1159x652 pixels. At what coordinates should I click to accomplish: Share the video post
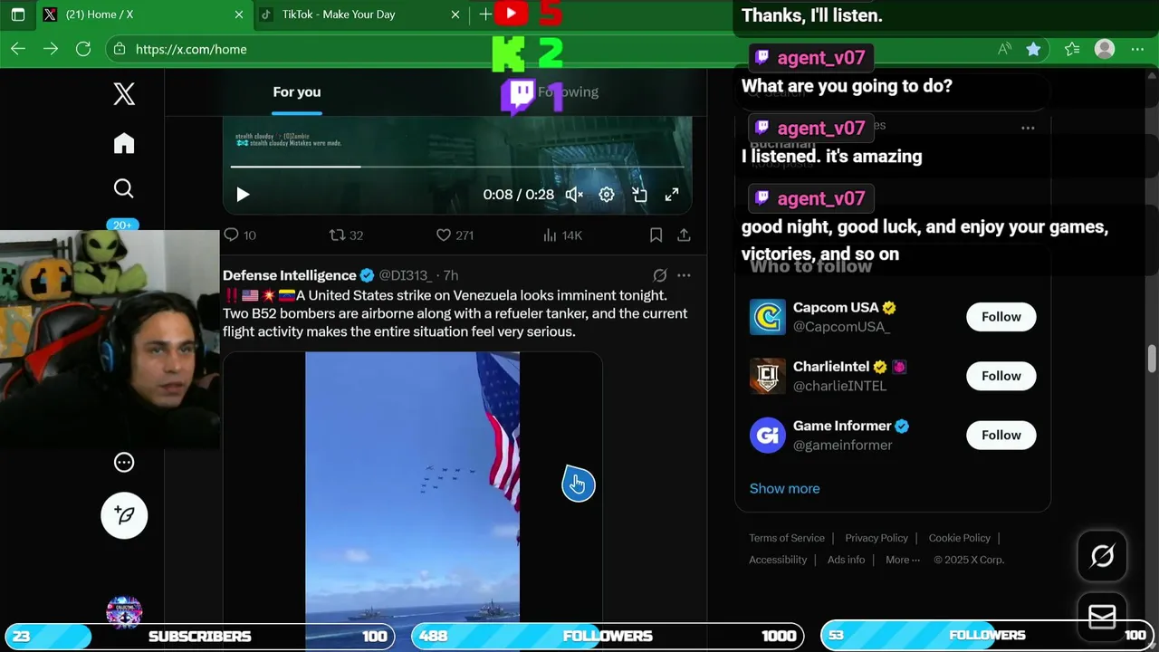[x=684, y=235]
